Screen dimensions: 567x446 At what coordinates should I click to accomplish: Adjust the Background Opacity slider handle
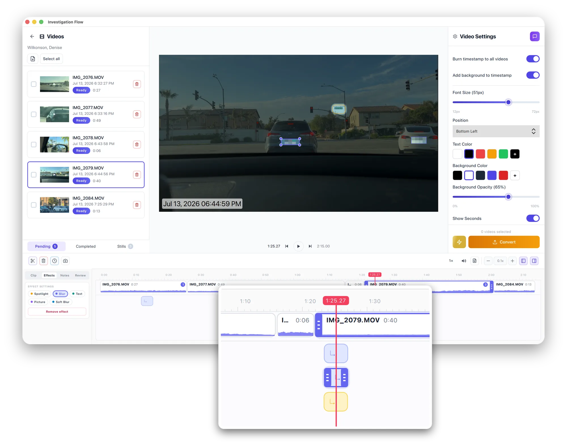[508, 197]
